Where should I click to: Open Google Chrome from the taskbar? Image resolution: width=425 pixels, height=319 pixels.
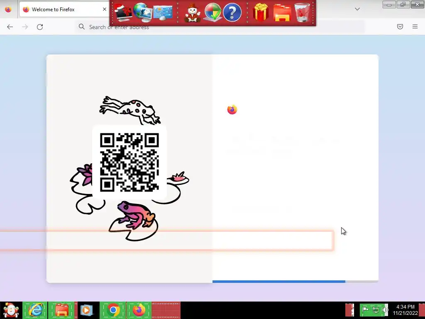click(113, 310)
